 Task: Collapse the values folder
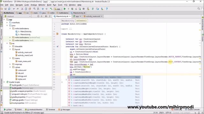[10, 67]
